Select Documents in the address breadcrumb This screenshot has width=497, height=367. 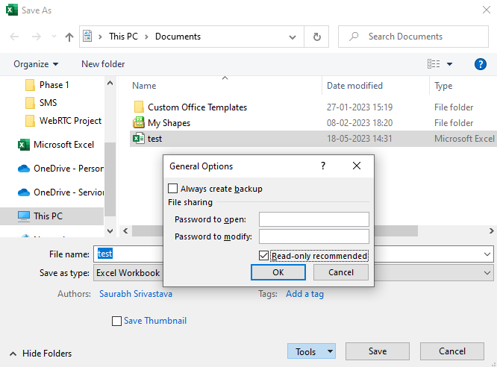click(178, 37)
